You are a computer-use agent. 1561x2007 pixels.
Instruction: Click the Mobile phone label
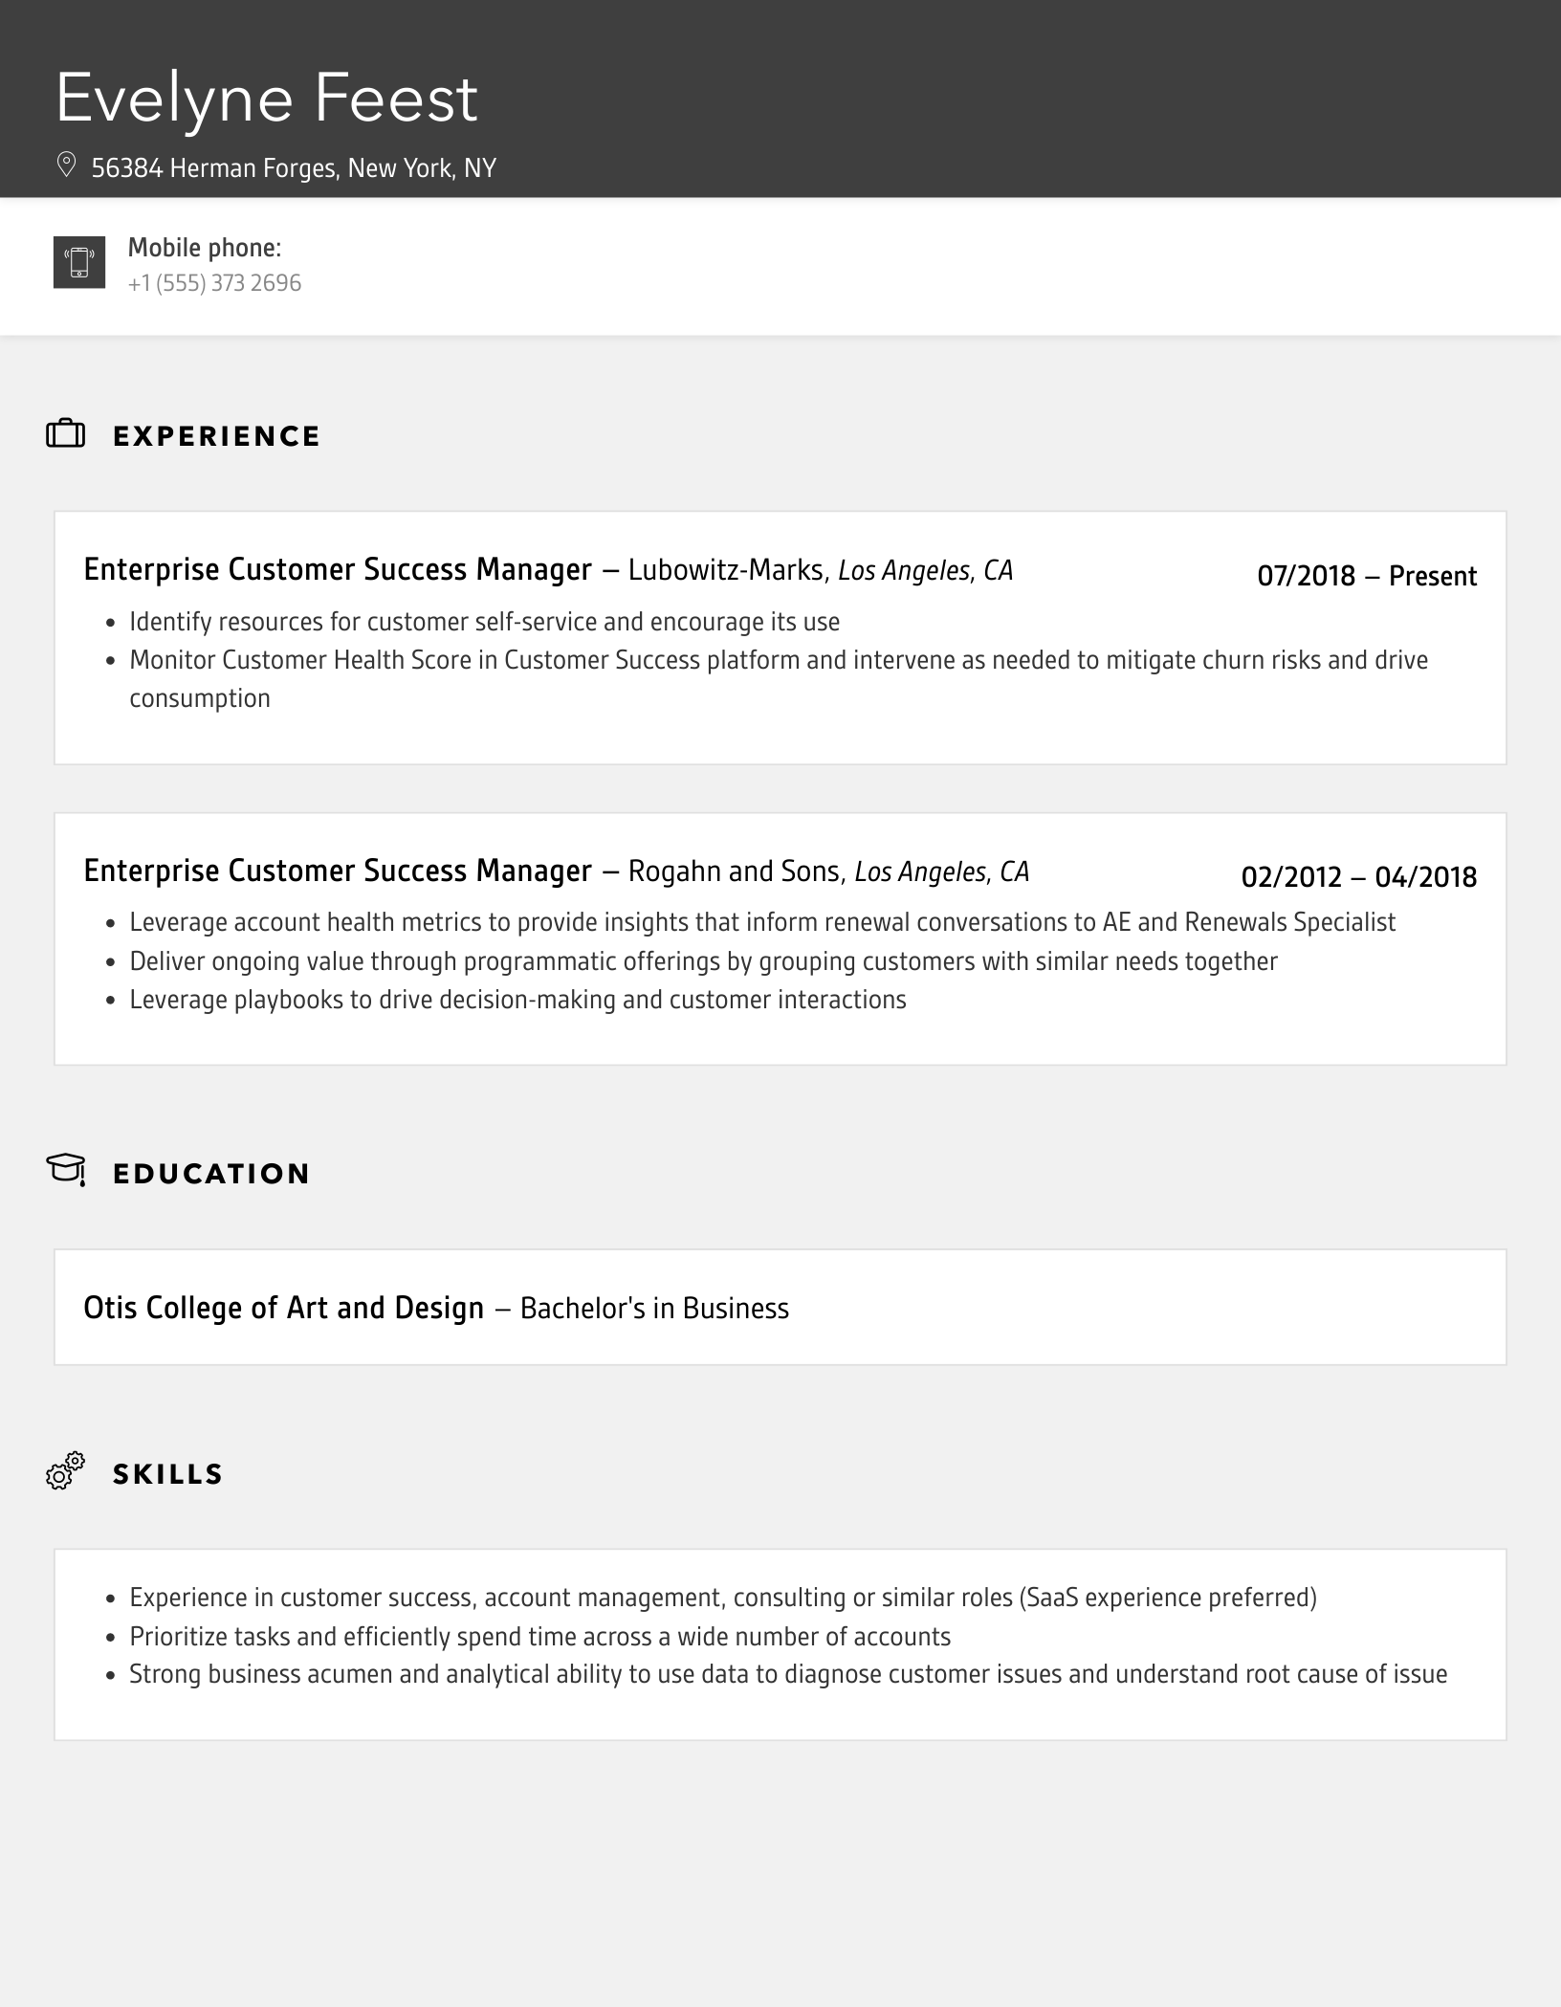tap(205, 248)
